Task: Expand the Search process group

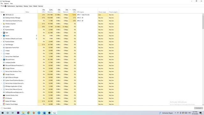Action: pyautogui.click(x=1, y=35)
